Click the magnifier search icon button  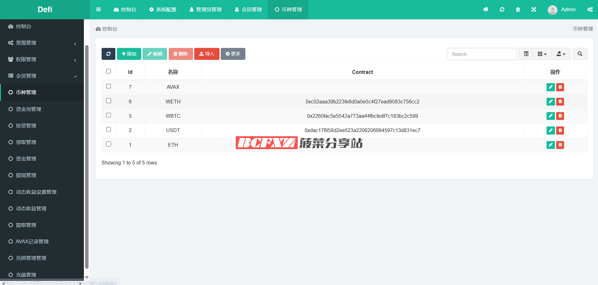580,54
